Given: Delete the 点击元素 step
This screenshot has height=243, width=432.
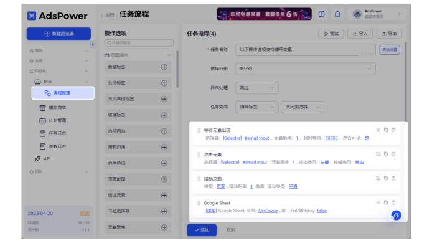Looking at the screenshot, I should [393, 154].
